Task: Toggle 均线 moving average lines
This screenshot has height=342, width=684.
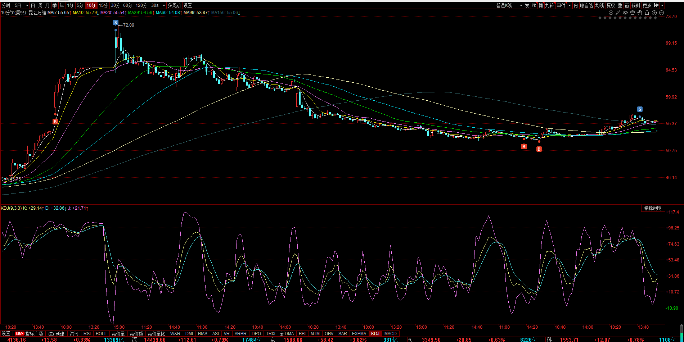Action: 599,5
